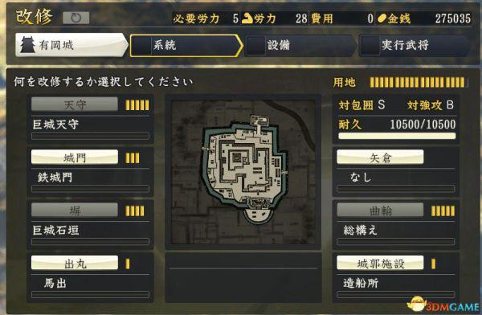The height and width of the screenshot is (315, 482).
Task: Click the 用地 land capacity gauge
Action: click(x=418, y=82)
